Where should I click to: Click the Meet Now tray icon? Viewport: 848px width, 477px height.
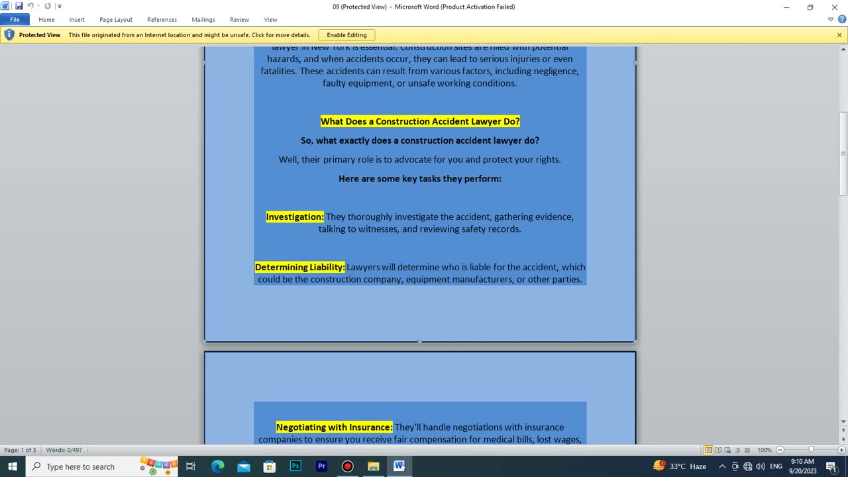(x=735, y=466)
